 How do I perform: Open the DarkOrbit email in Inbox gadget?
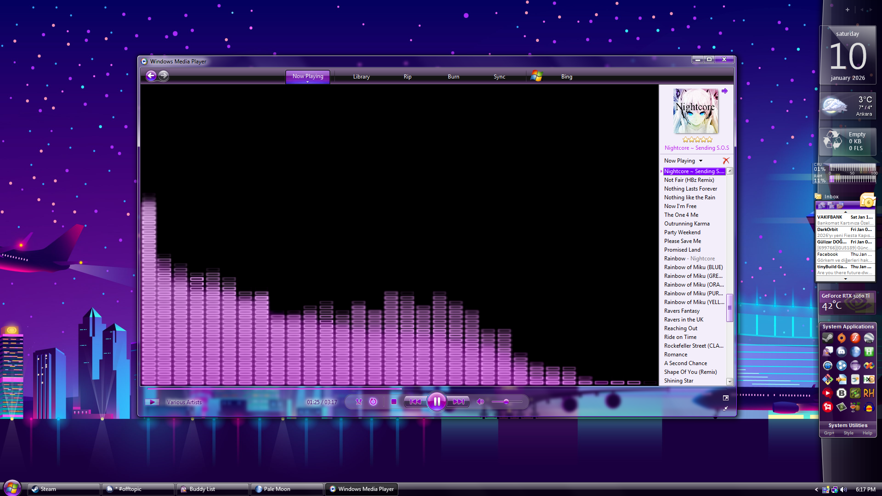pos(845,232)
